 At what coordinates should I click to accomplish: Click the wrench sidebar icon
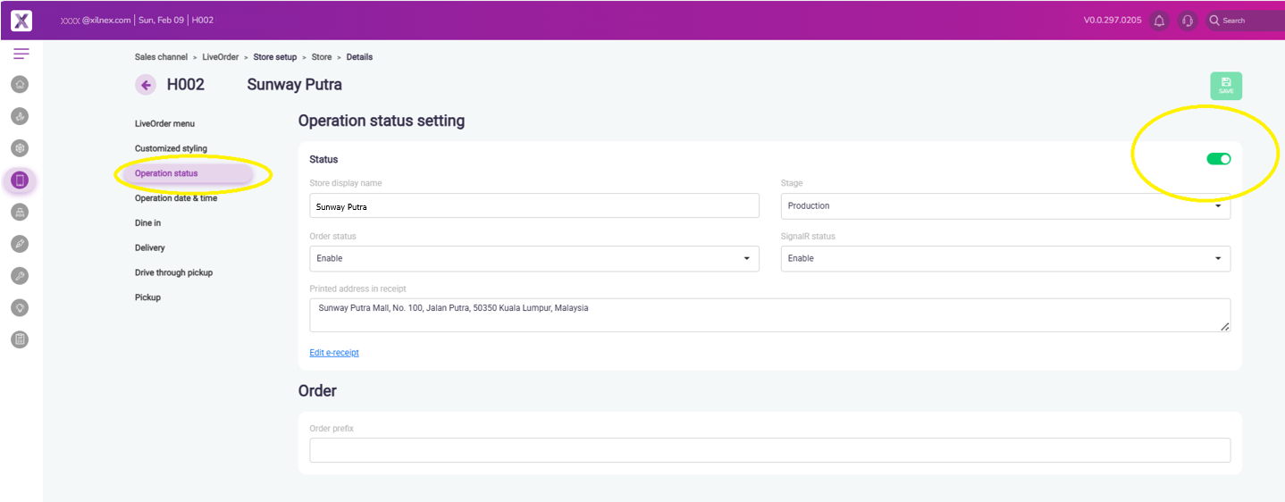21,276
